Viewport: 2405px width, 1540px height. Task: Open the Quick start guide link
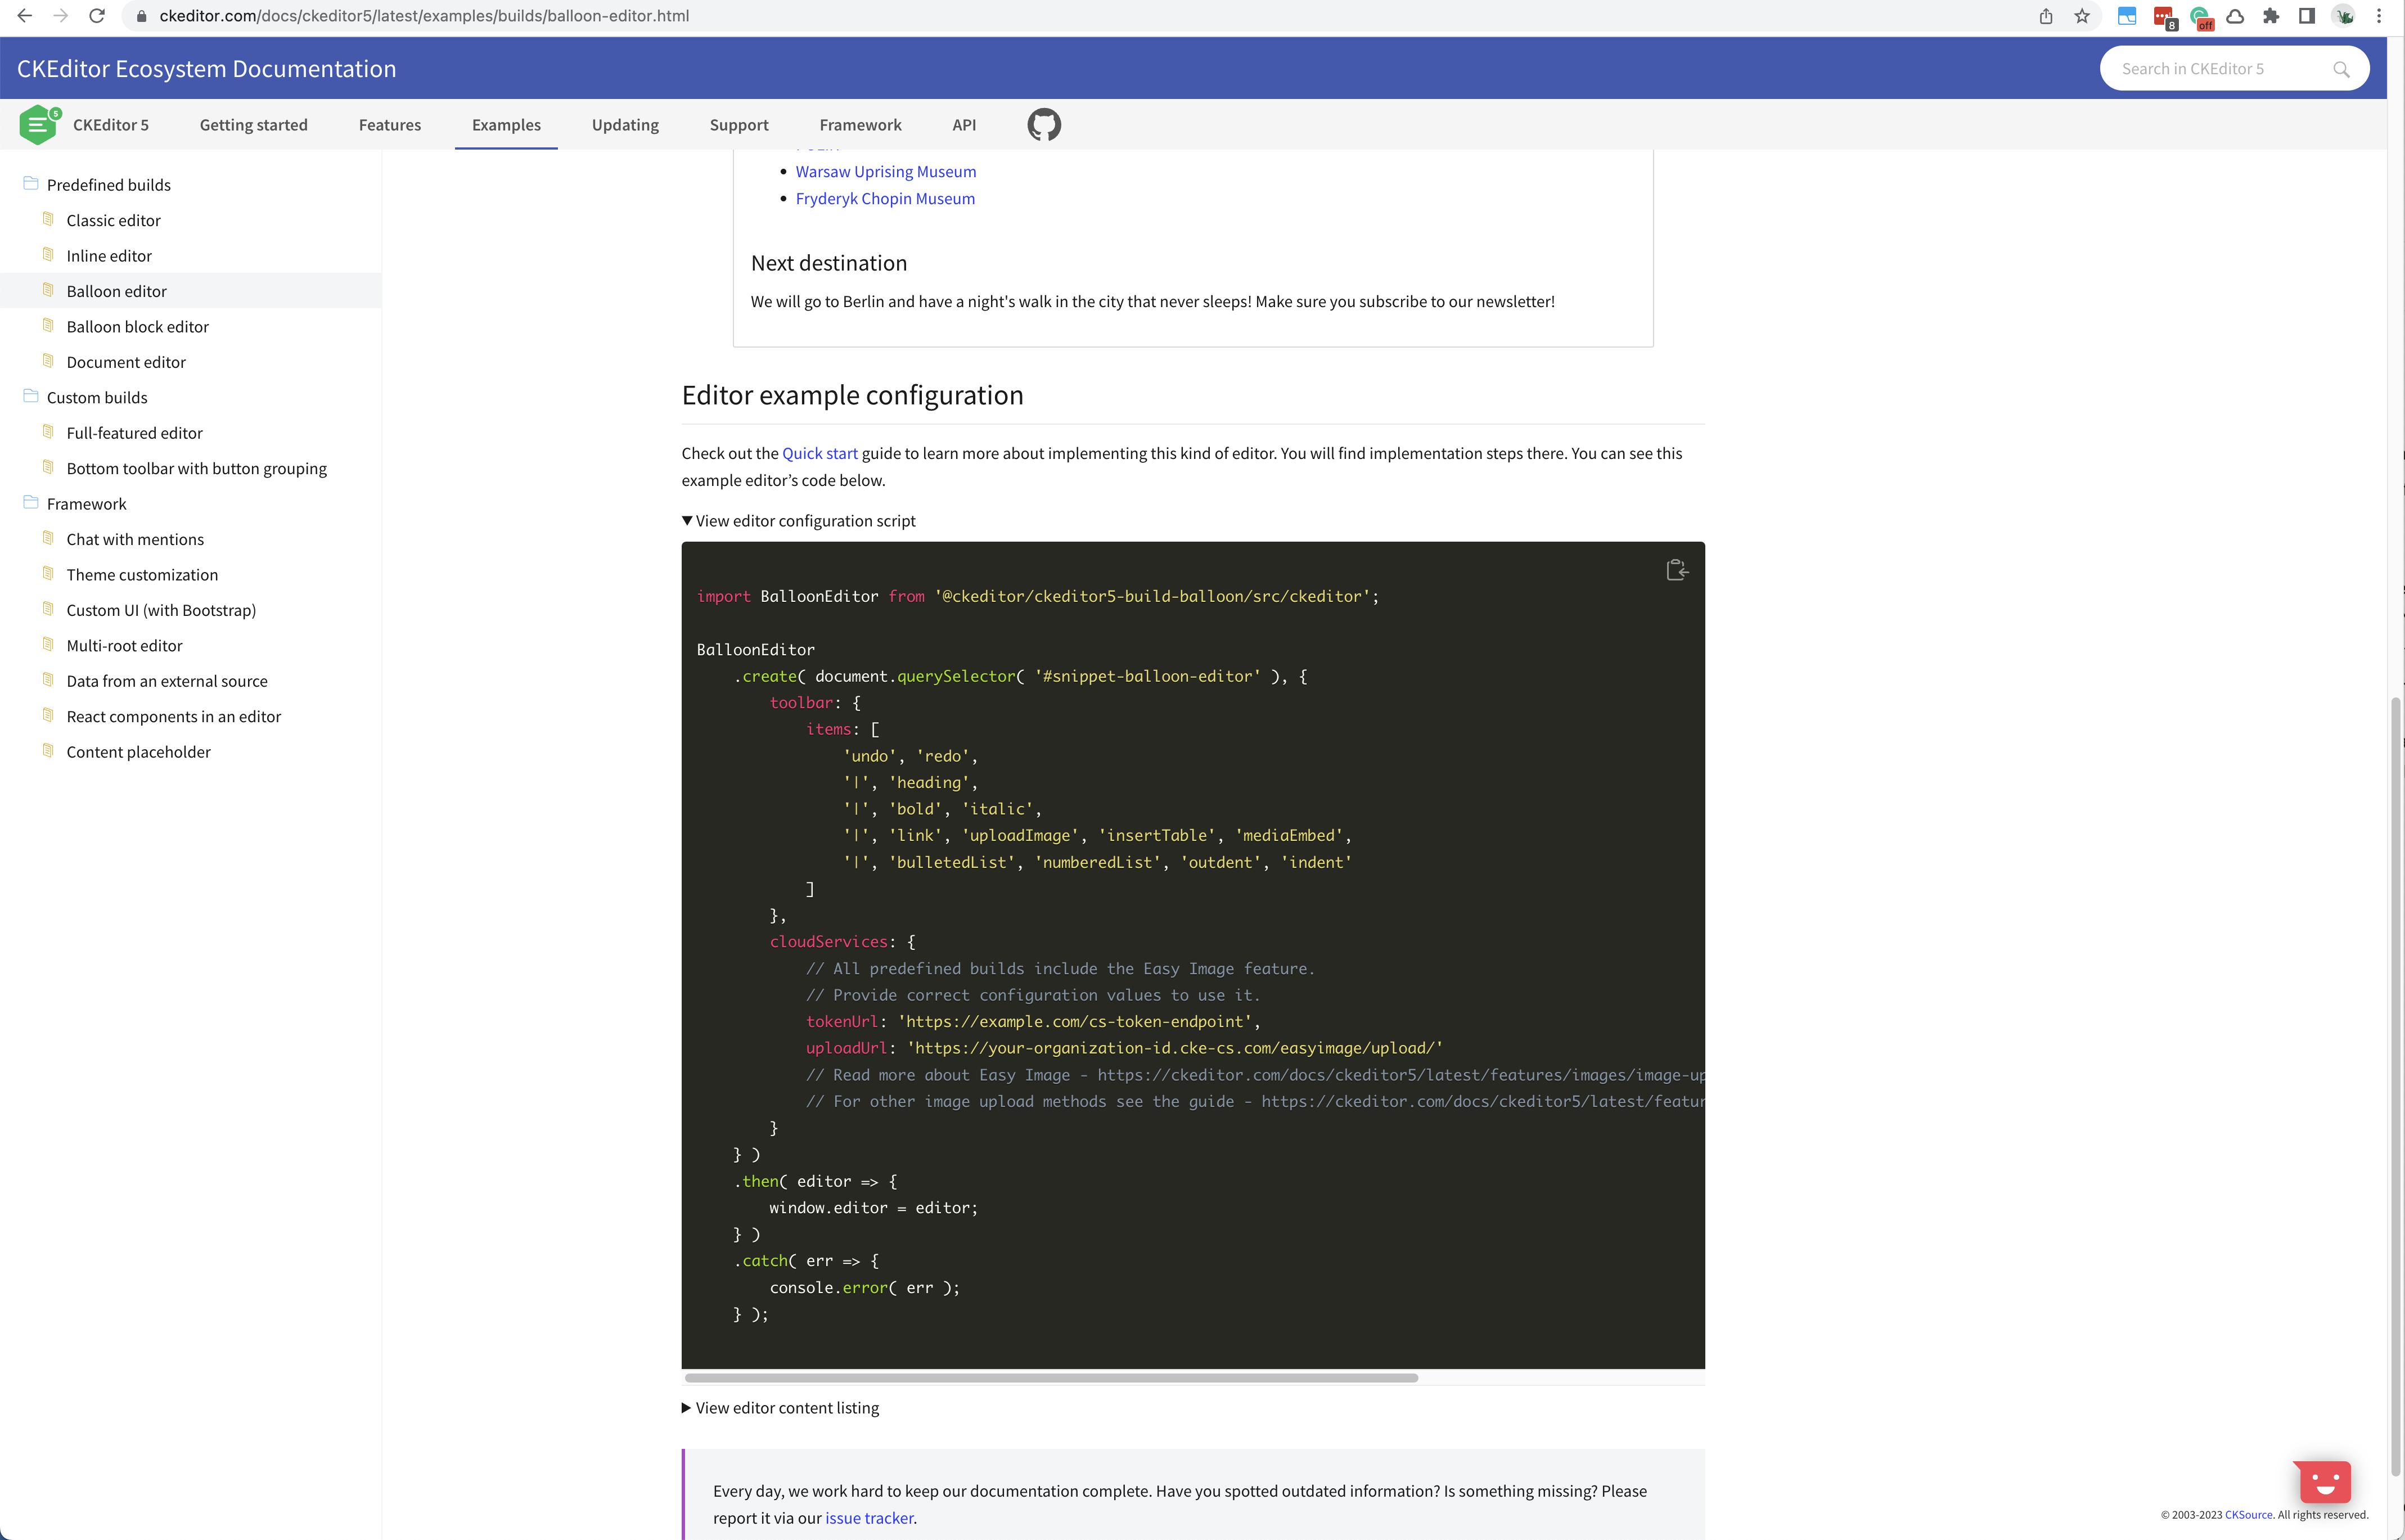click(819, 452)
